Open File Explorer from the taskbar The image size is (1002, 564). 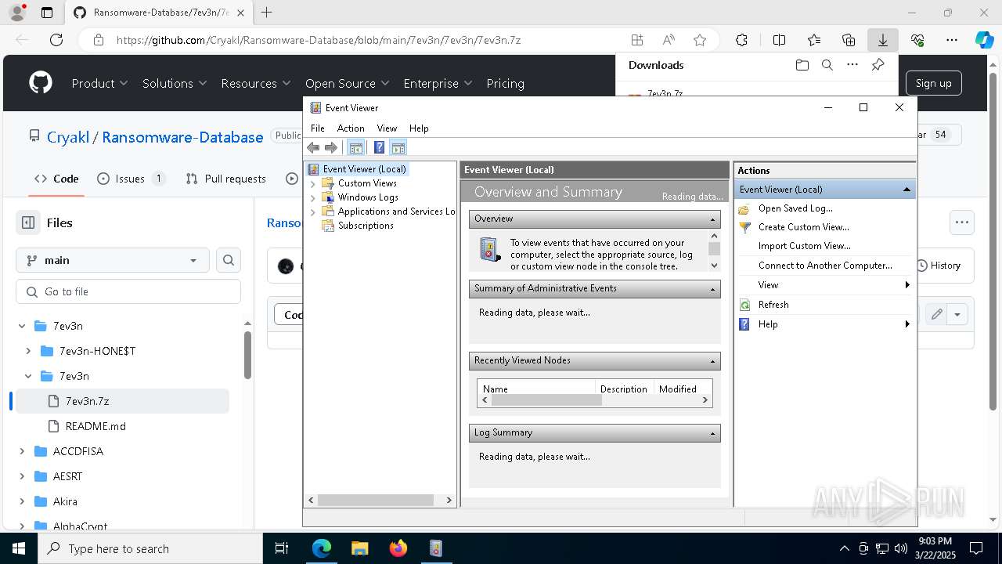coord(360,548)
